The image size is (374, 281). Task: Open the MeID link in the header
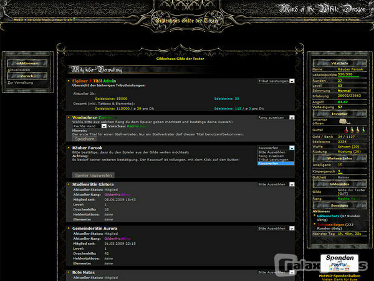[x=18, y=19]
